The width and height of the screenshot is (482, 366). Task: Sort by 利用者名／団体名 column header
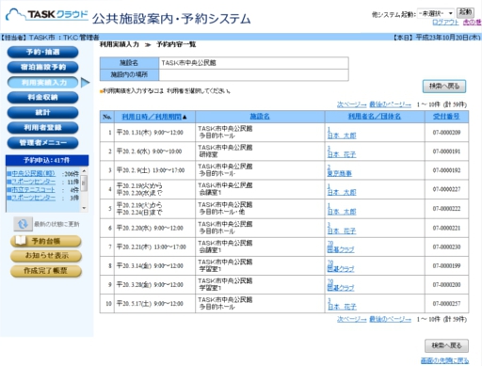pyautogui.click(x=375, y=117)
